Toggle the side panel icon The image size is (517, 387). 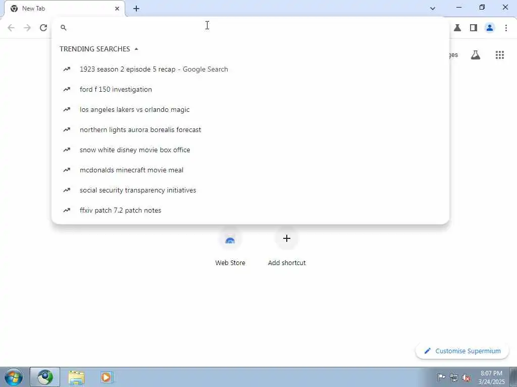pyautogui.click(x=474, y=28)
